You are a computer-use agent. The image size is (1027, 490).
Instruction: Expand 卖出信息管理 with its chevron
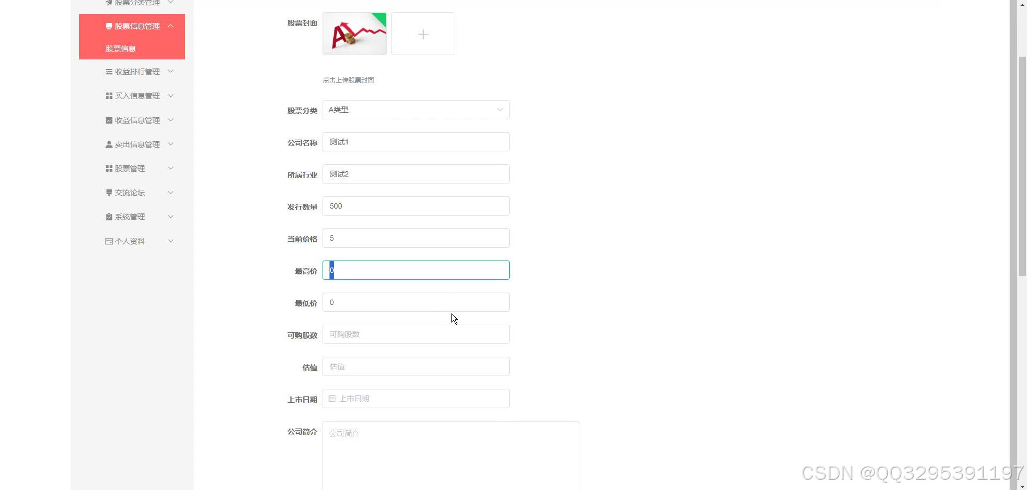171,144
